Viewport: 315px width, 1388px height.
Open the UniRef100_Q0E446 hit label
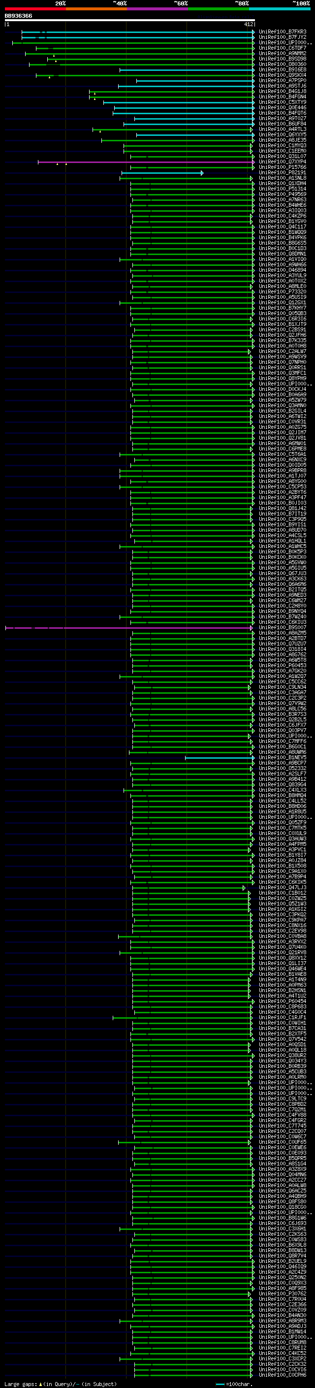[x=283, y=107]
